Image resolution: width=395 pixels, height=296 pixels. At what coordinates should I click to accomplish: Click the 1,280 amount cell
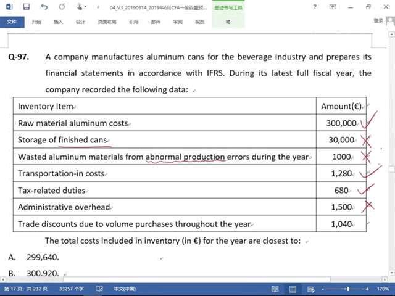pyautogui.click(x=341, y=173)
